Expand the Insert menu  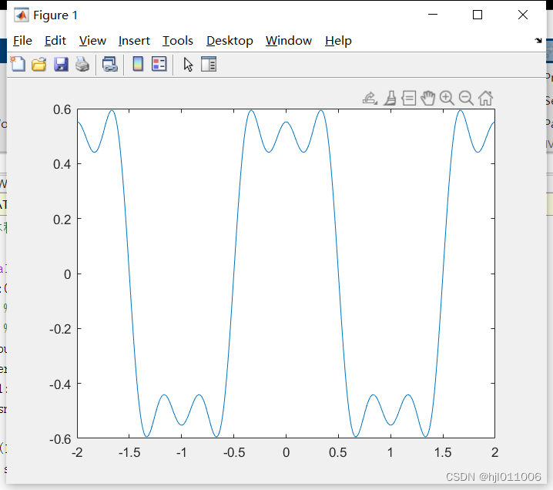click(134, 41)
